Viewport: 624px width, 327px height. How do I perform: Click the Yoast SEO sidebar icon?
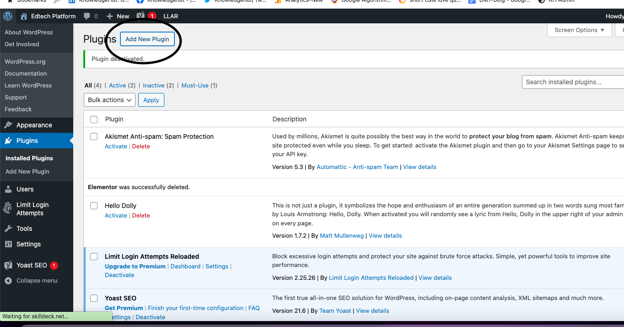(8, 265)
